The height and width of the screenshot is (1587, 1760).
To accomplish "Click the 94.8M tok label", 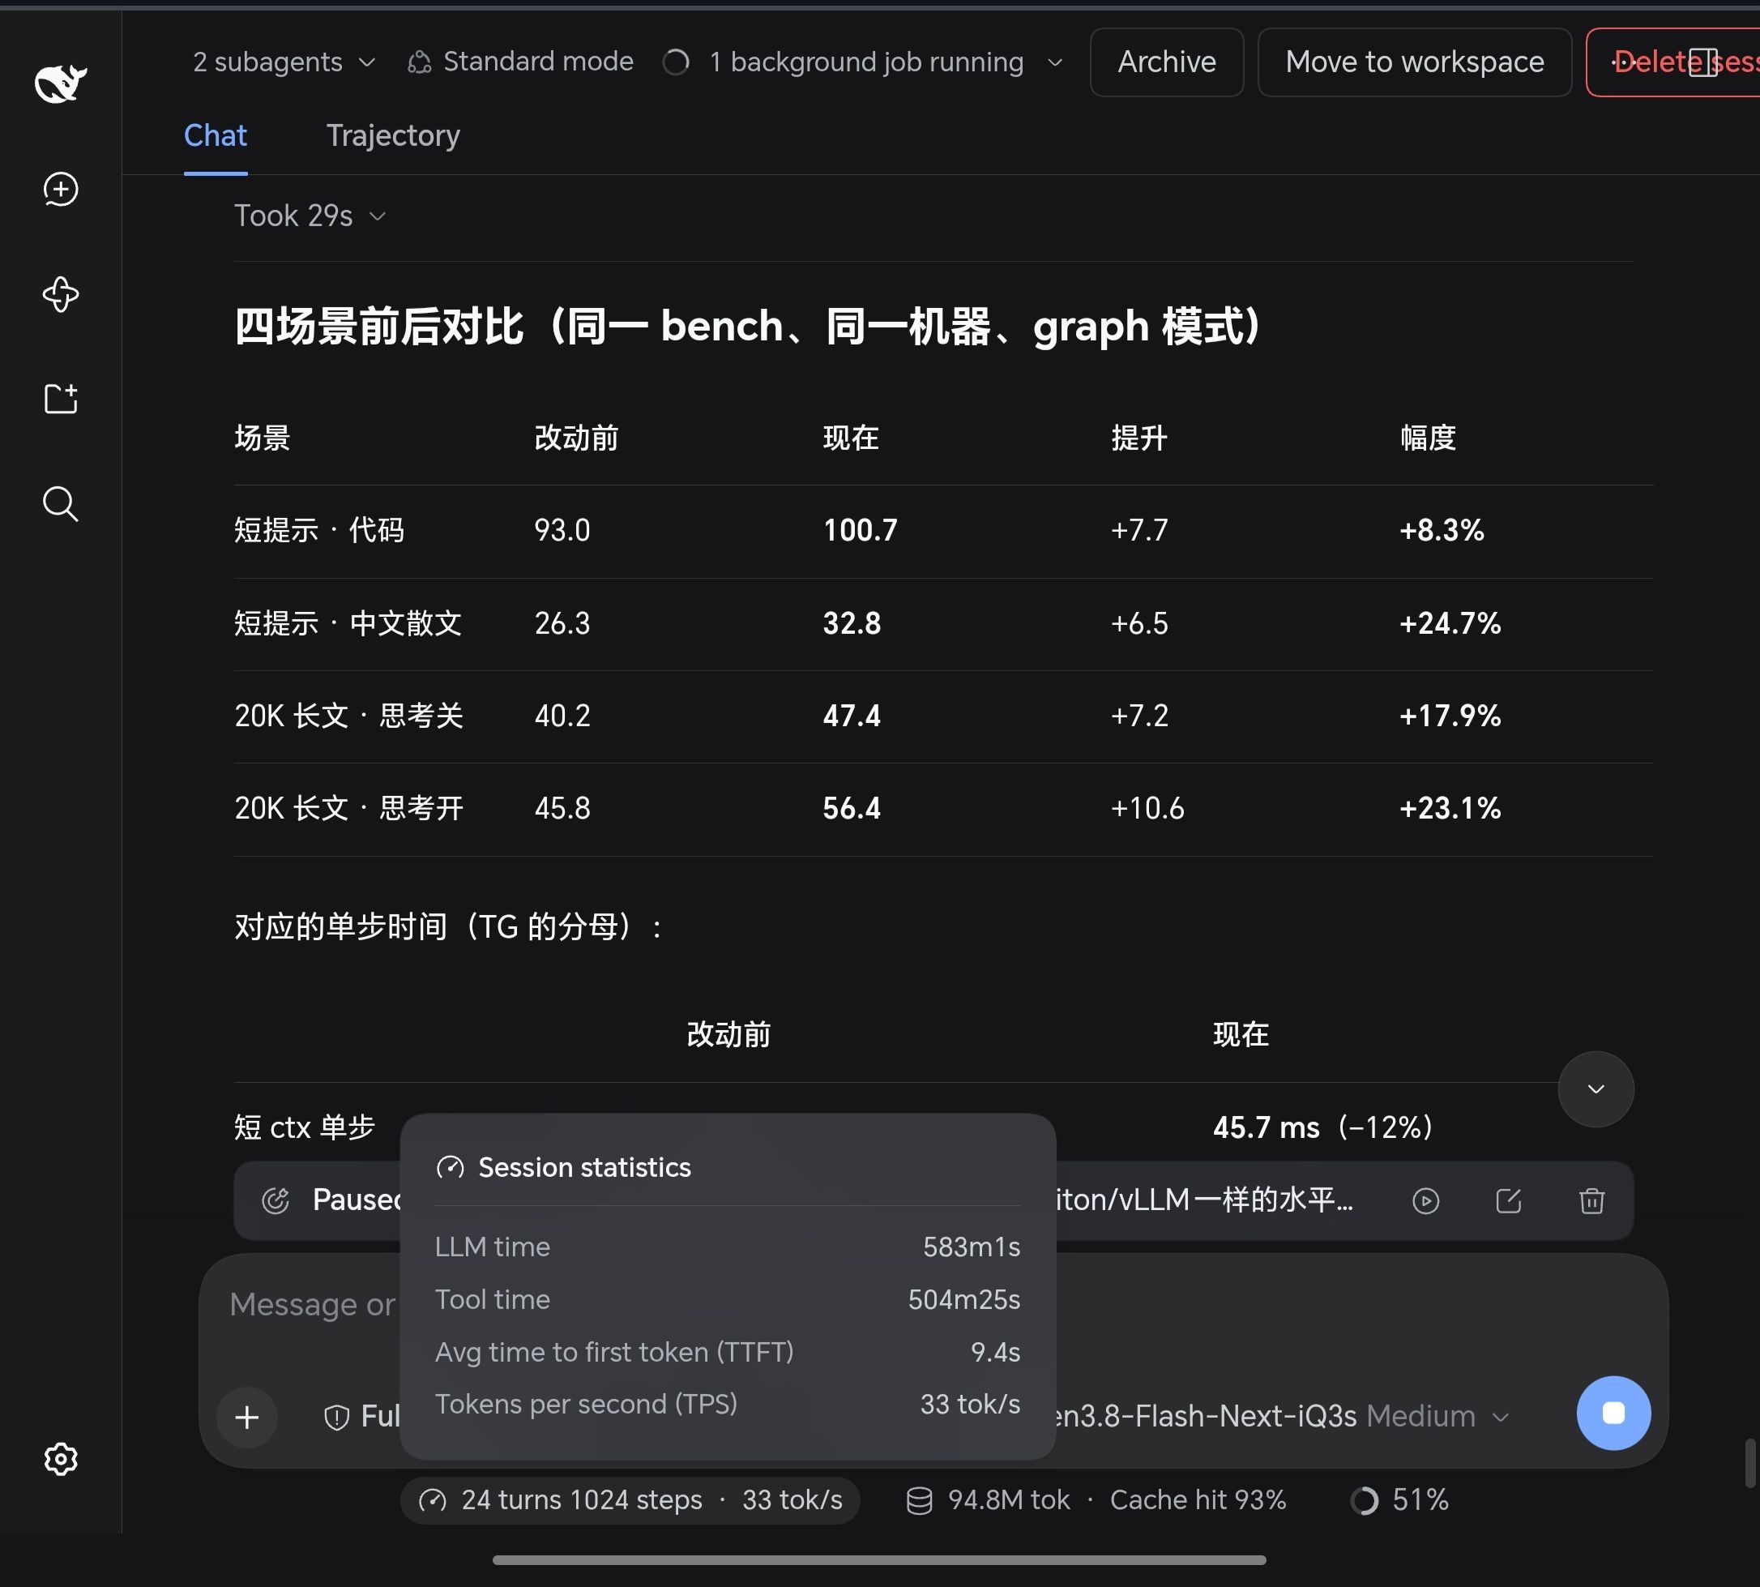I will [x=1009, y=1500].
